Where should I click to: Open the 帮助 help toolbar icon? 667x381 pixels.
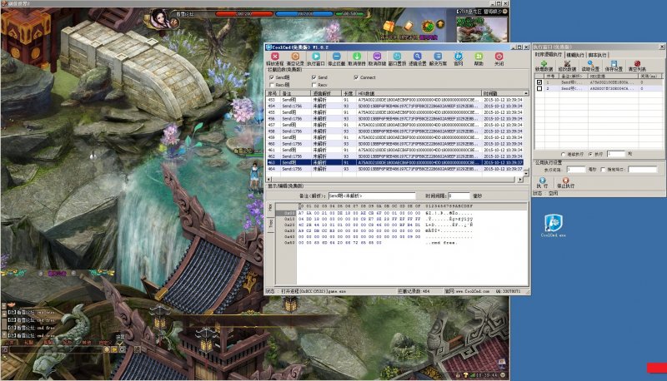pyautogui.click(x=479, y=57)
